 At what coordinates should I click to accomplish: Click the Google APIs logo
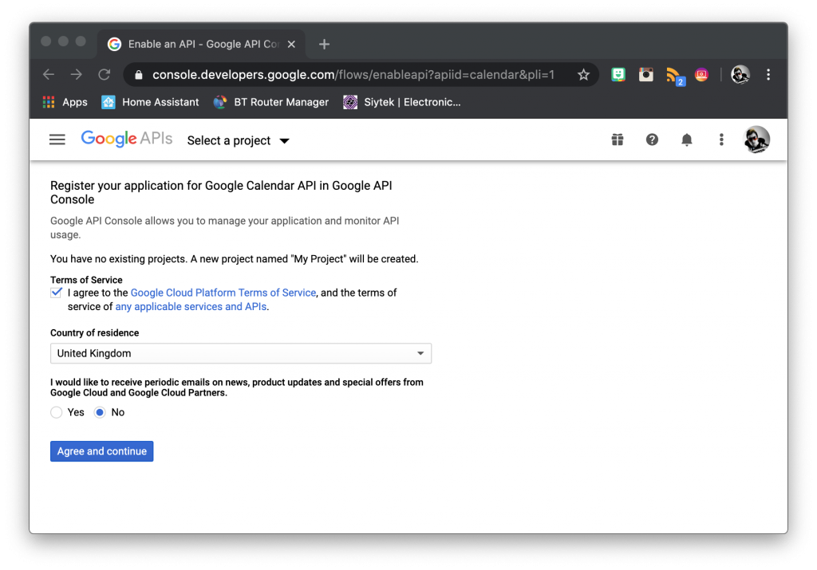pos(127,139)
